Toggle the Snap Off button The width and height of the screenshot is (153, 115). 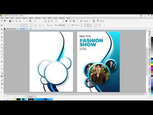tap(81, 21)
